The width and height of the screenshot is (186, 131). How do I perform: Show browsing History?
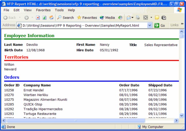tap(120, 18)
